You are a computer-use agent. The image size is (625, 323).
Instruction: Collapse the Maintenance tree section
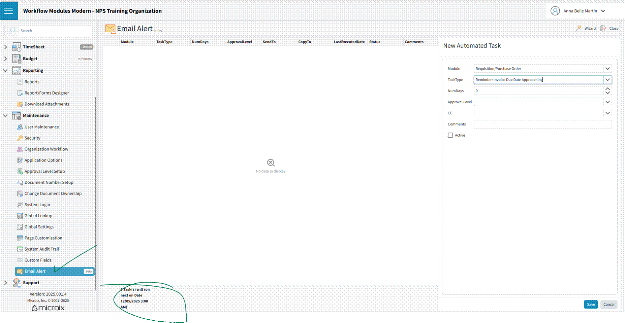pyautogui.click(x=5, y=115)
